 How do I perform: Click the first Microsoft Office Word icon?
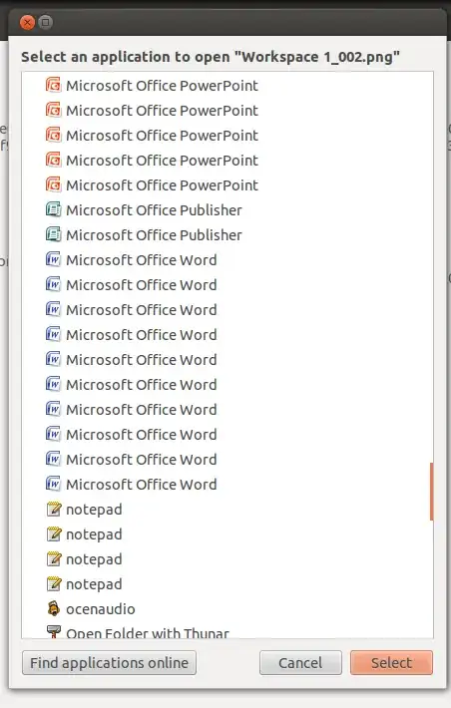pos(53,259)
